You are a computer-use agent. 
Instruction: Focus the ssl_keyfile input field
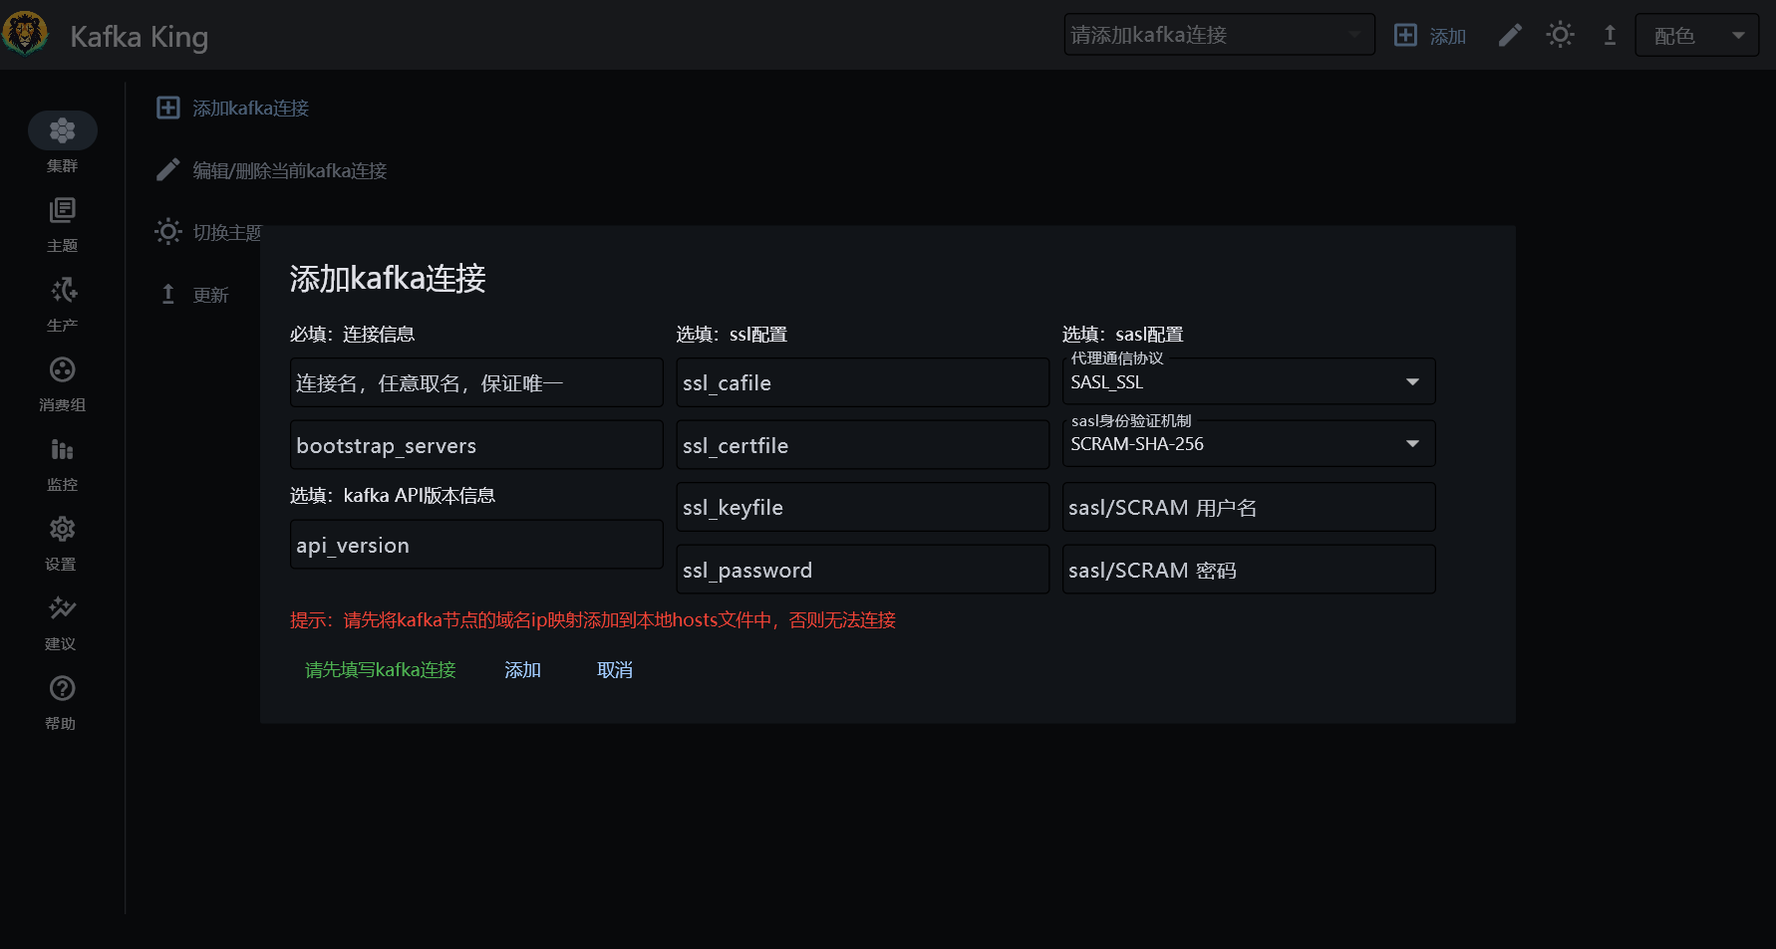coord(862,507)
